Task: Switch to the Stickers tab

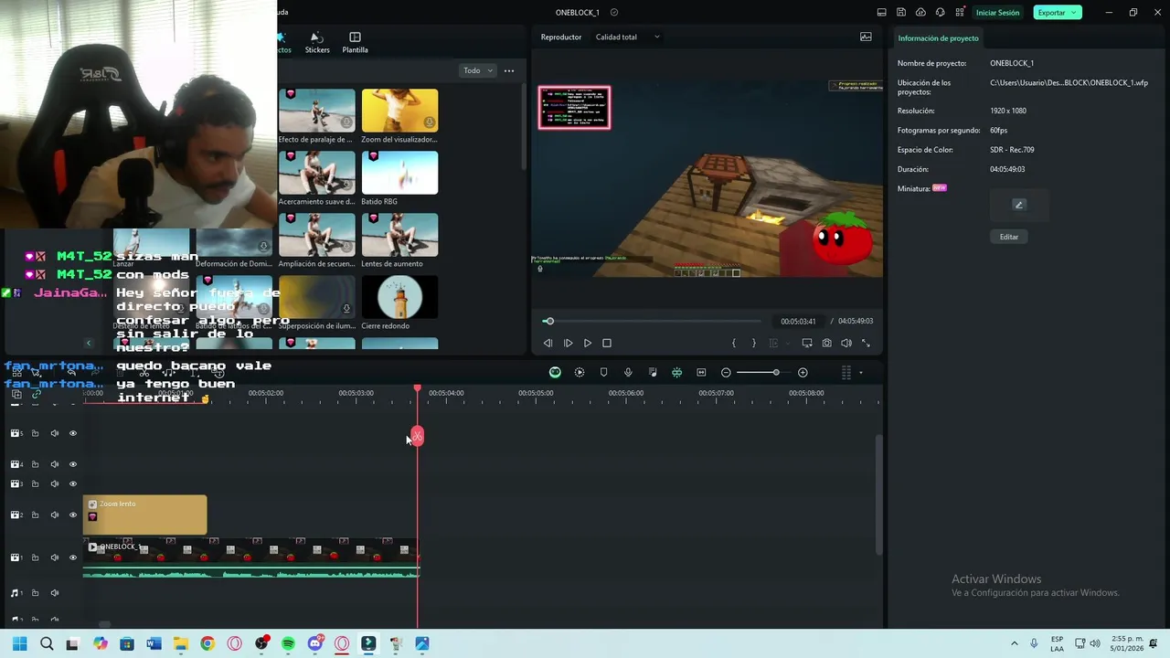Action: pyautogui.click(x=317, y=42)
